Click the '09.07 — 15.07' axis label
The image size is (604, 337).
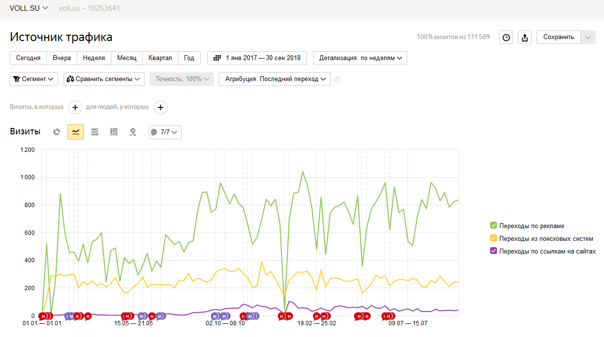[x=408, y=323]
